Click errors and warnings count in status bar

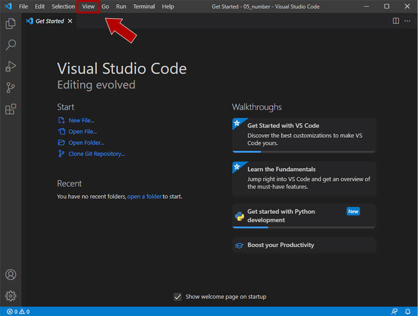(18, 311)
